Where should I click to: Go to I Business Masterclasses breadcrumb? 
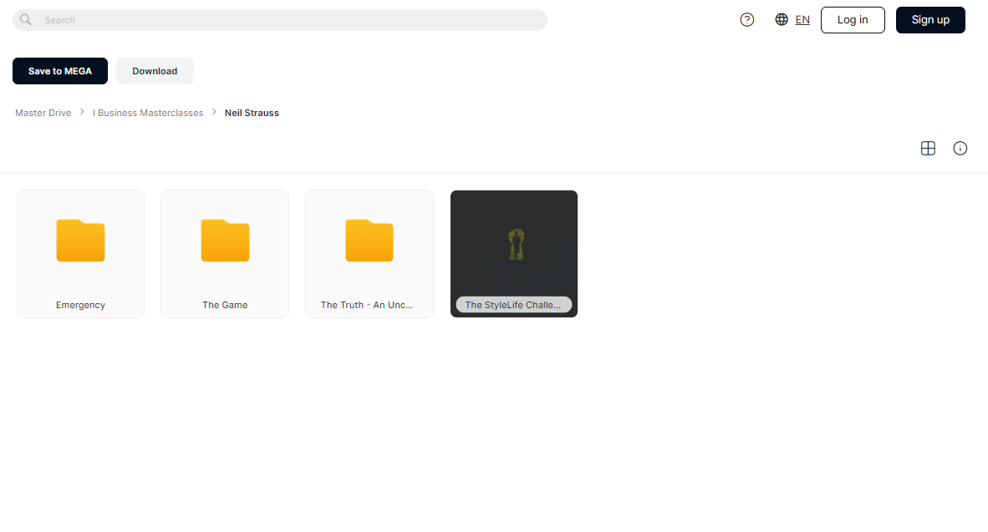[x=148, y=113]
